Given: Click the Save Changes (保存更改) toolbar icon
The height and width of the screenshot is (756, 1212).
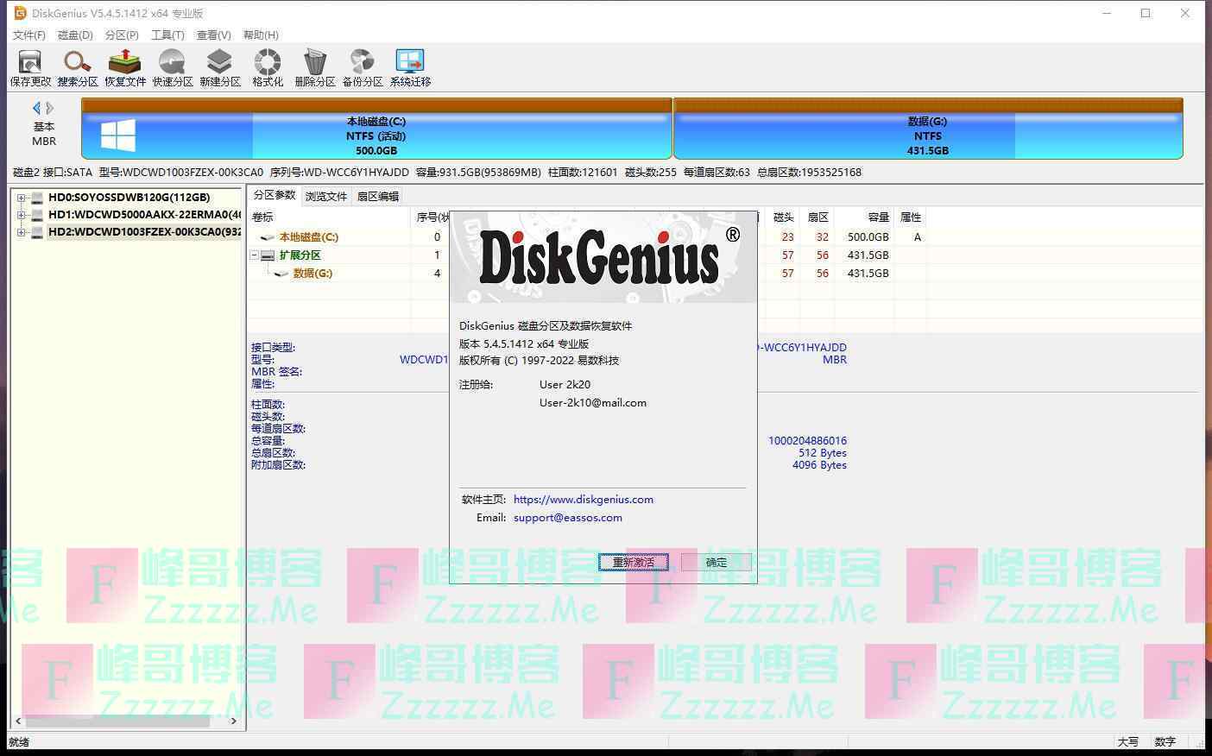Looking at the screenshot, I should pos(30,68).
